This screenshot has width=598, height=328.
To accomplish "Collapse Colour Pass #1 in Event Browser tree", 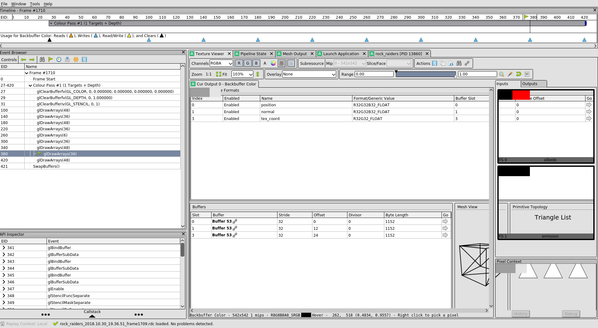I will click(x=30, y=85).
